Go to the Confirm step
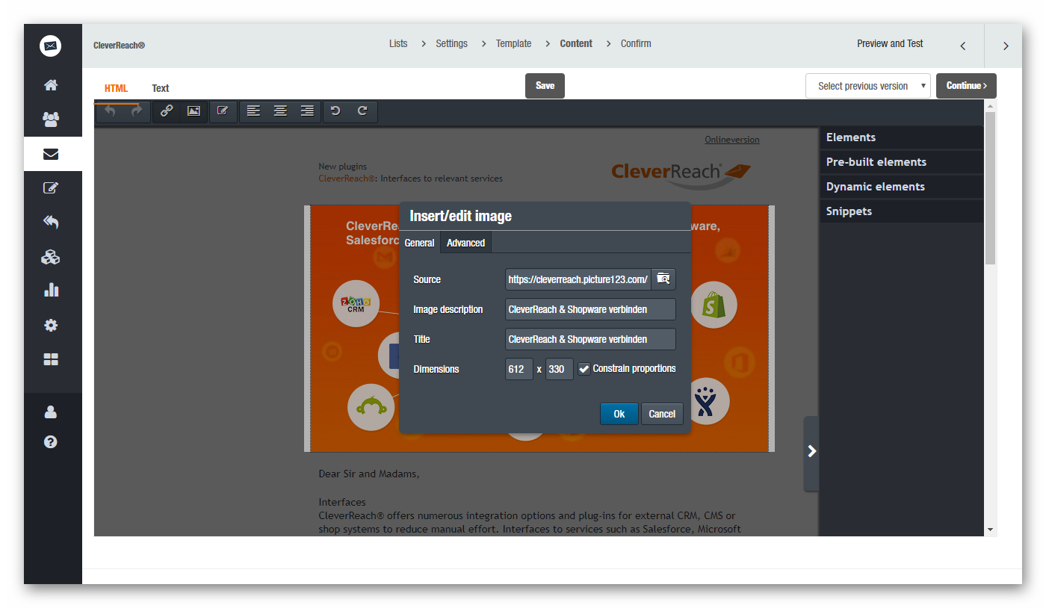Viewport: 1046px width, 608px height. click(x=636, y=43)
